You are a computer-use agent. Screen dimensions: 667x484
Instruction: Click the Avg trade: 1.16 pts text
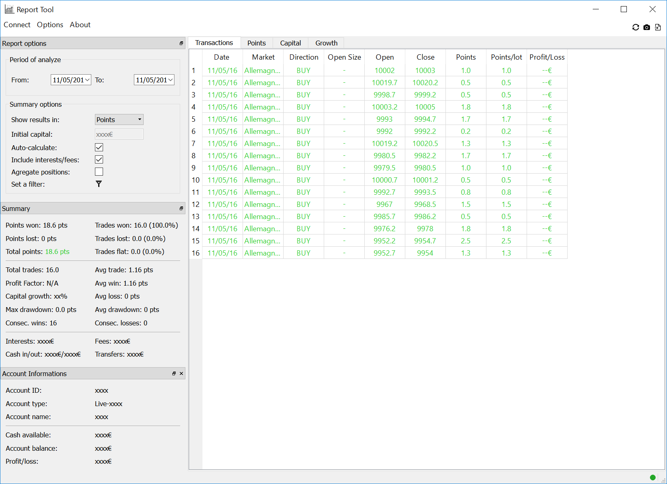point(124,270)
